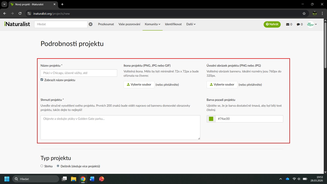Open Windows Start menu
This screenshot has height=184, width=327.
tap(7, 179)
